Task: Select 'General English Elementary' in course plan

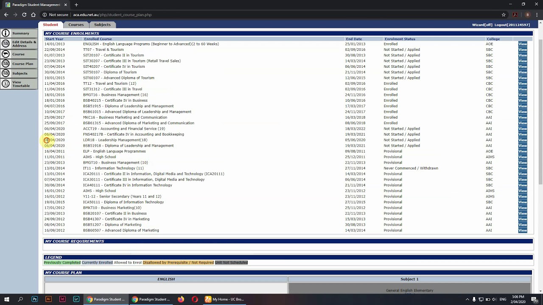Action: tap(409, 291)
